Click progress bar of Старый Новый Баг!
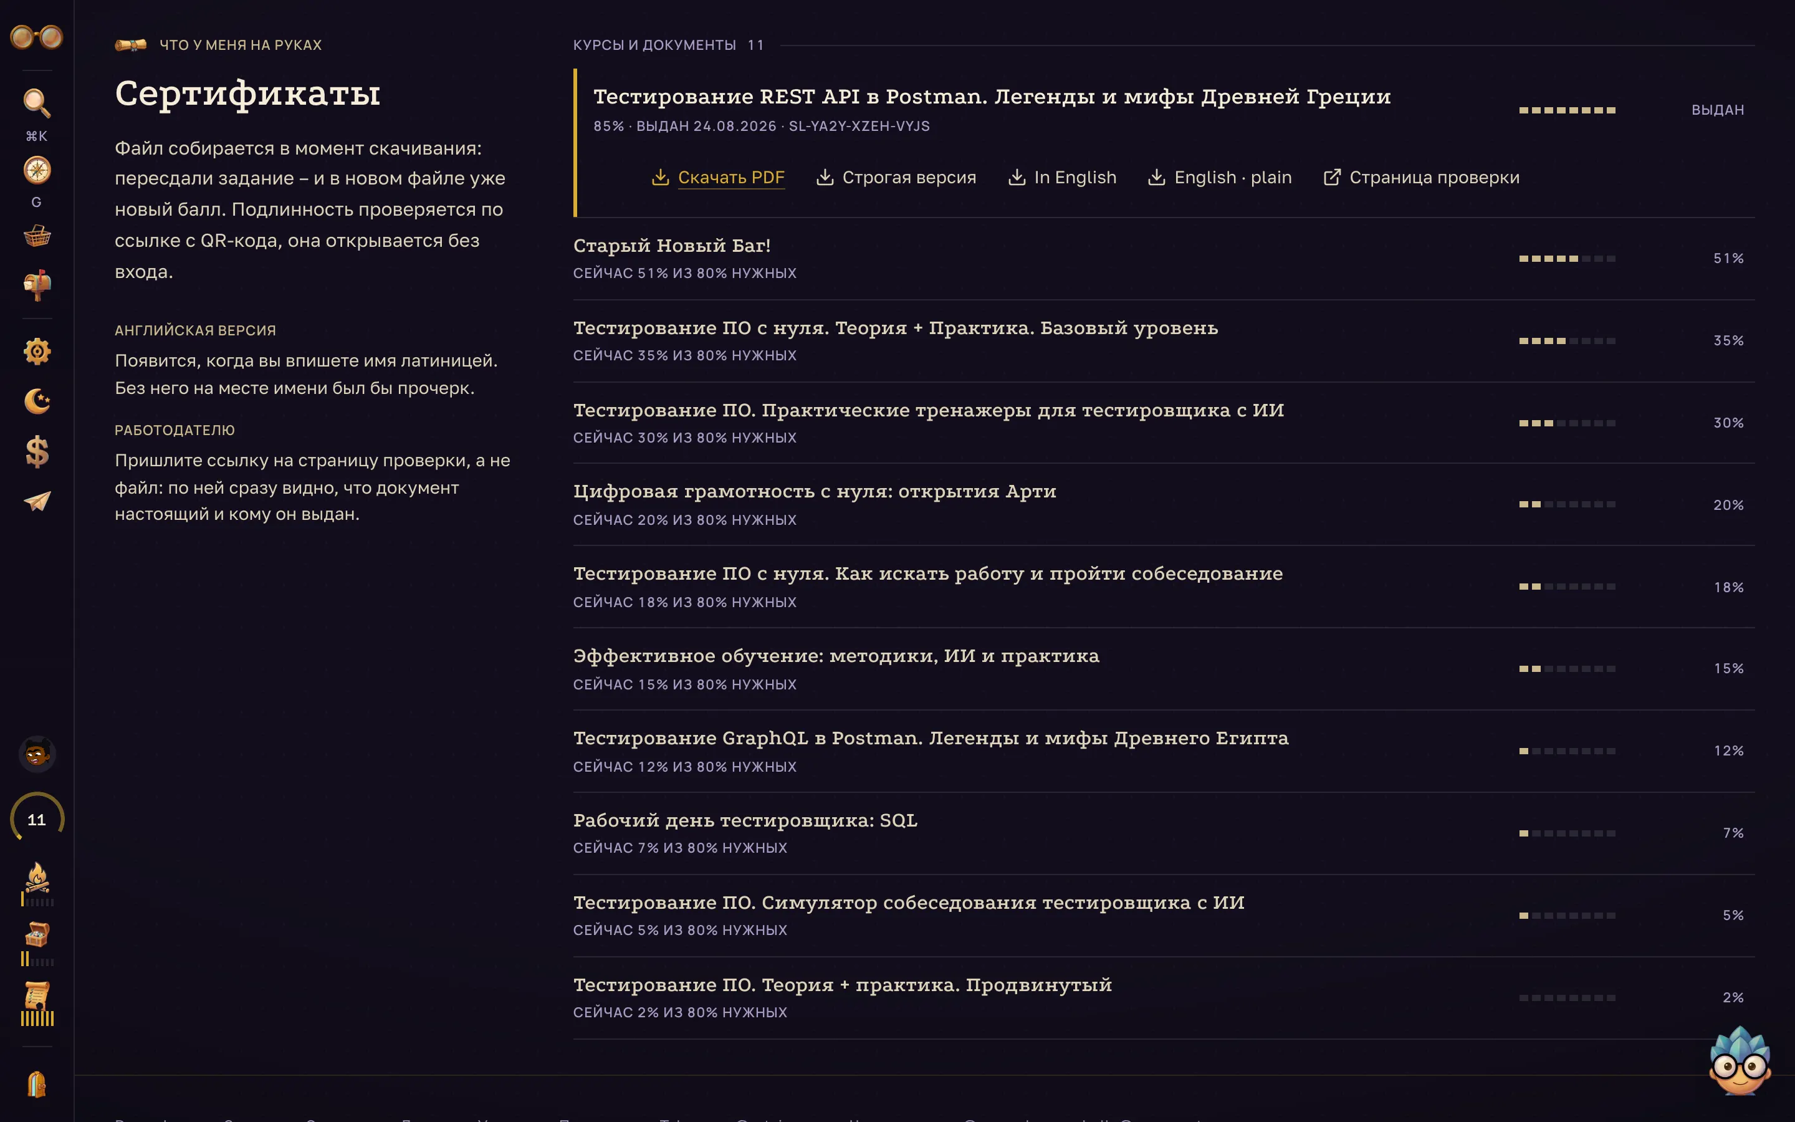Screen dimensions: 1795x1122 coord(1566,259)
